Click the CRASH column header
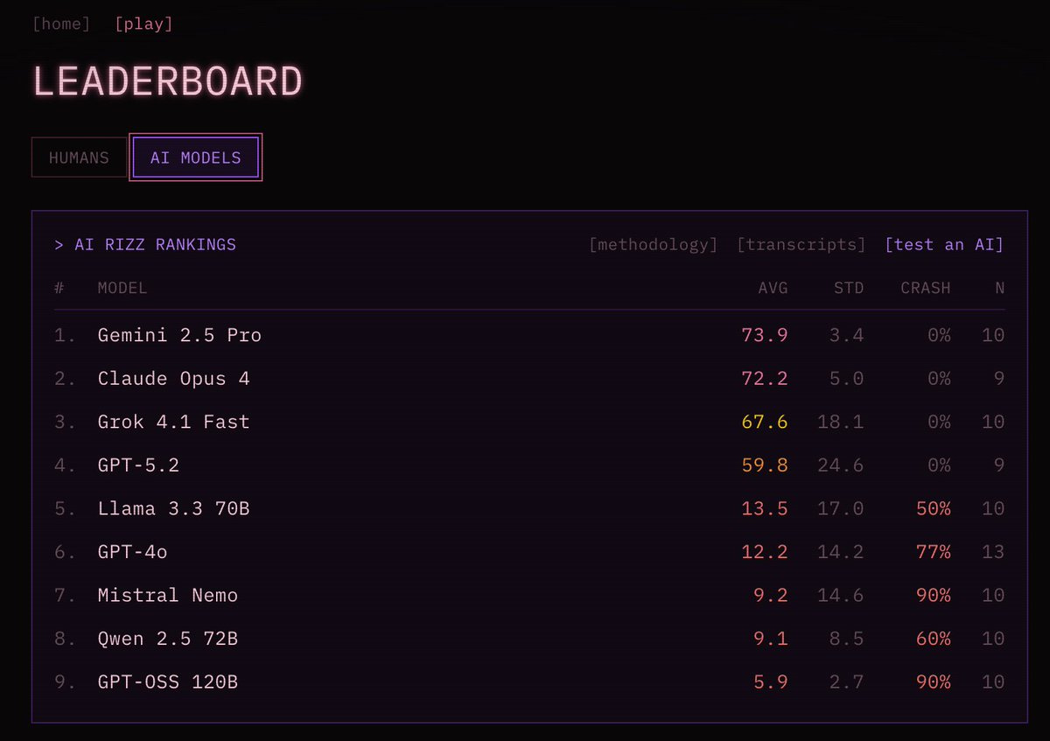The width and height of the screenshot is (1050, 741). coord(926,288)
